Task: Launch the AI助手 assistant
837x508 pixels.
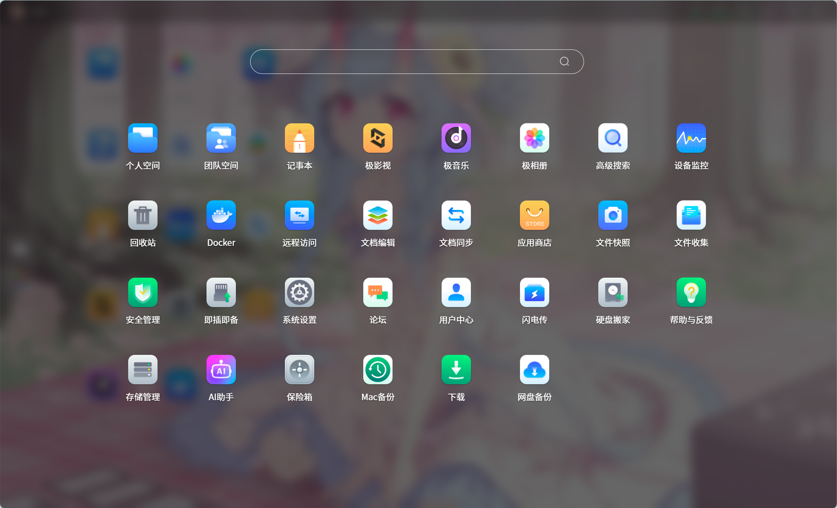Action: 221,370
